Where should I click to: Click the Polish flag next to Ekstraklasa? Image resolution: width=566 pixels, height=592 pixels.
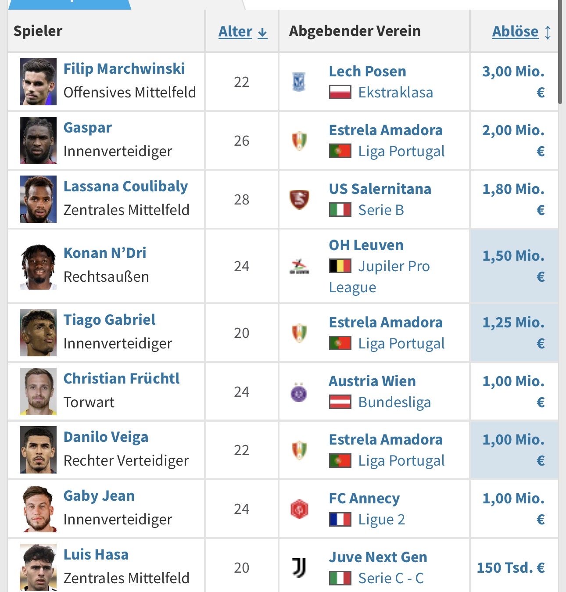coord(340,93)
